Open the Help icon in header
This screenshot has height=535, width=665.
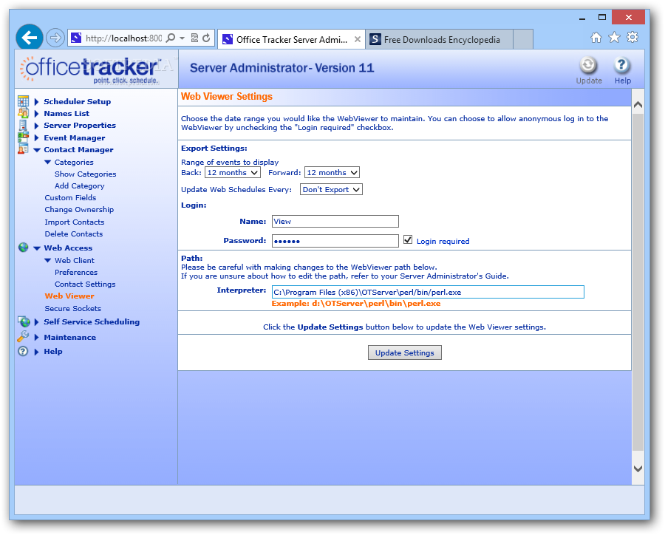[x=621, y=65]
